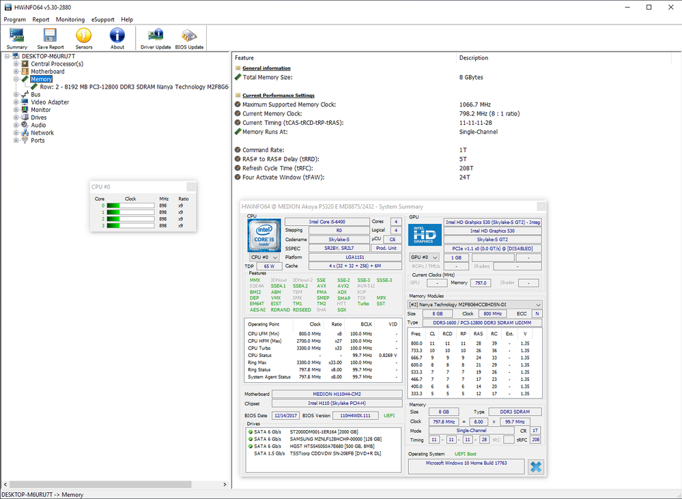The image size is (682, 499).
Task: Expand the Video Adapter tree node
Action: (x=16, y=102)
